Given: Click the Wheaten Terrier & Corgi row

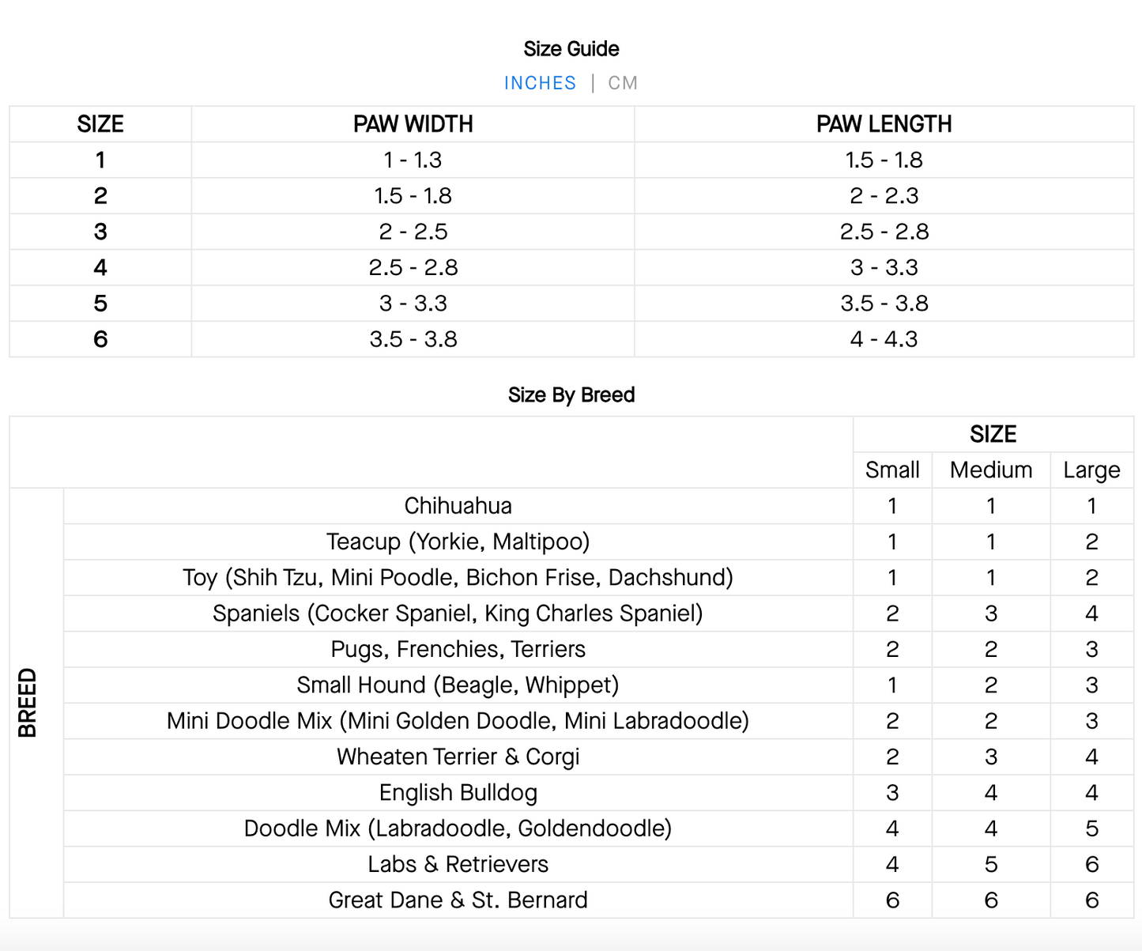Looking at the screenshot, I should 458,757.
